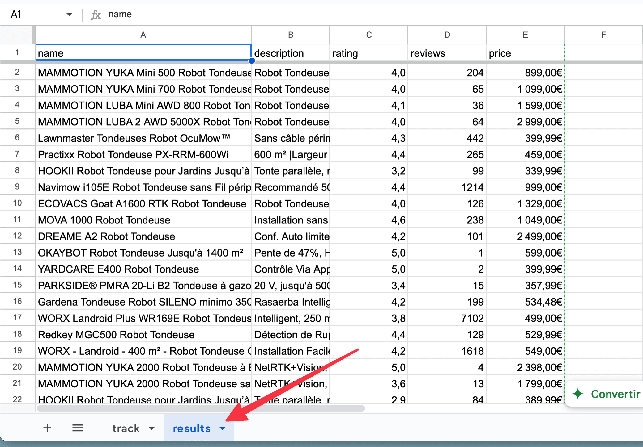This screenshot has width=643, height=447.
Task: Click the horizontal scrollbar under the grid
Action: pos(201,409)
